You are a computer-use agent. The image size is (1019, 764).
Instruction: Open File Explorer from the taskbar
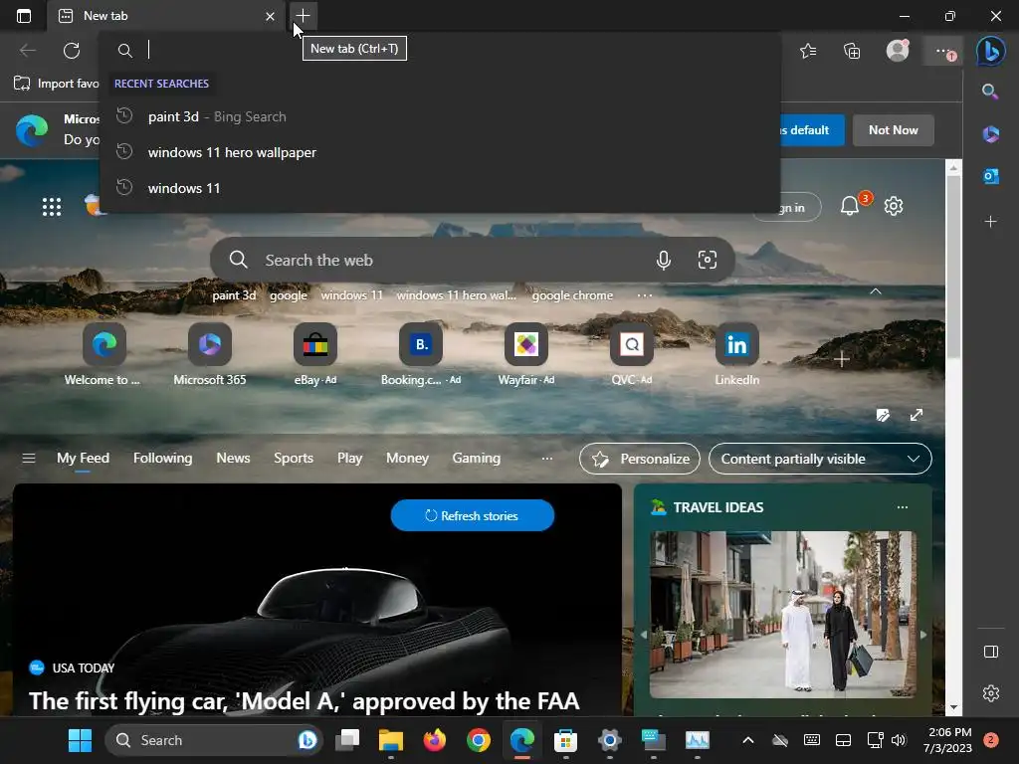[390, 740]
